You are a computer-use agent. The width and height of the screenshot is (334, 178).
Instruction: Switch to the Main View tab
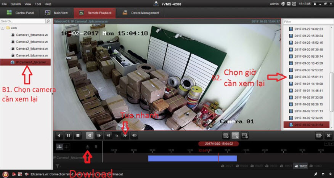pyautogui.click(x=57, y=13)
